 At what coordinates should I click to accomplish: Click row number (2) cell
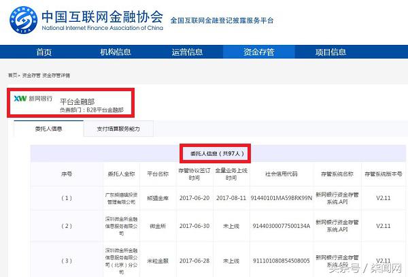[67, 226]
